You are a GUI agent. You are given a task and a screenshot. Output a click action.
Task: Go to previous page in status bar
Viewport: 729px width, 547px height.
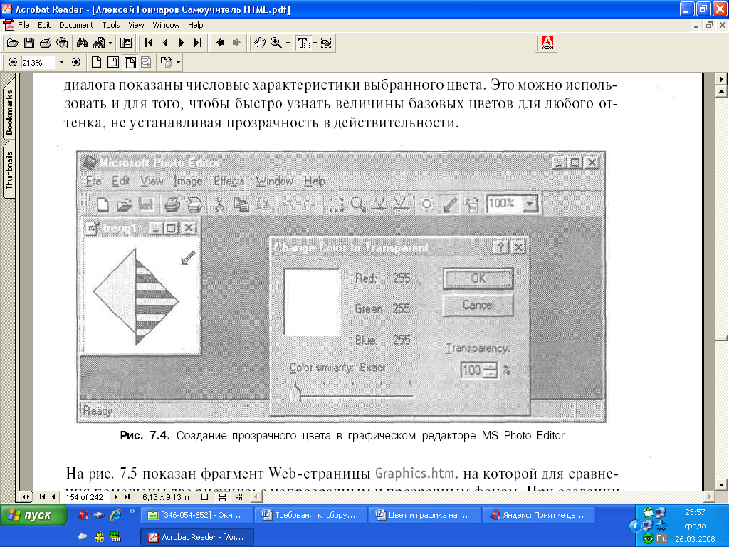[x=53, y=497]
